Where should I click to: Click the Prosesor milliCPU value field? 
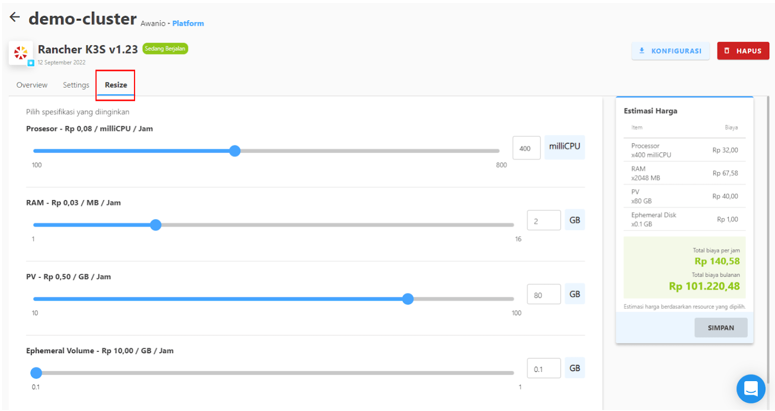(x=526, y=148)
